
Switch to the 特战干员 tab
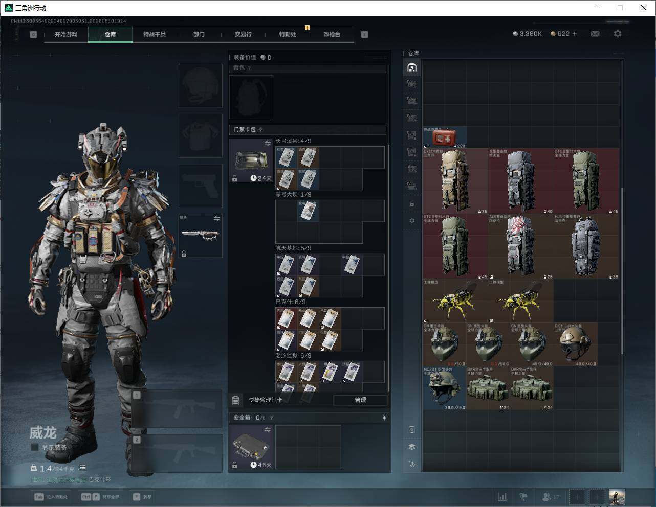click(x=155, y=34)
